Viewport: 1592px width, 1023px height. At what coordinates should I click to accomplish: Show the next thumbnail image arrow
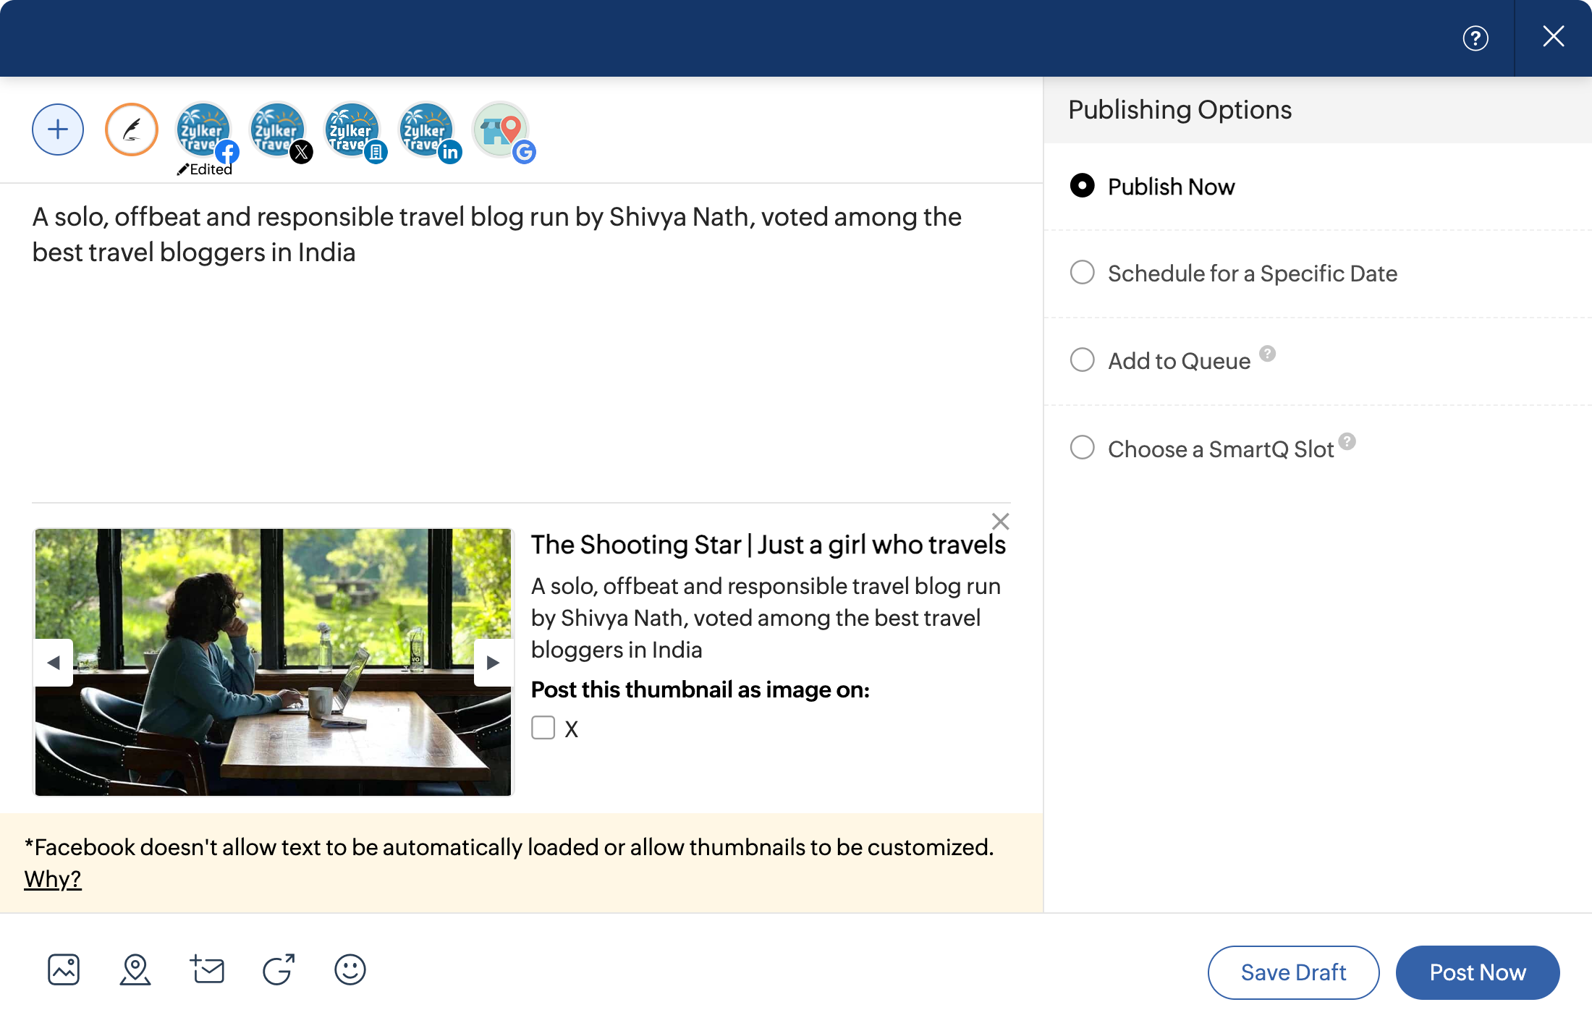[x=493, y=663]
